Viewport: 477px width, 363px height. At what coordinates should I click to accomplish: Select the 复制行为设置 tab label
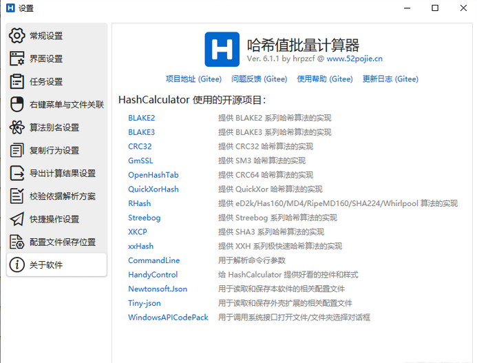(54, 150)
